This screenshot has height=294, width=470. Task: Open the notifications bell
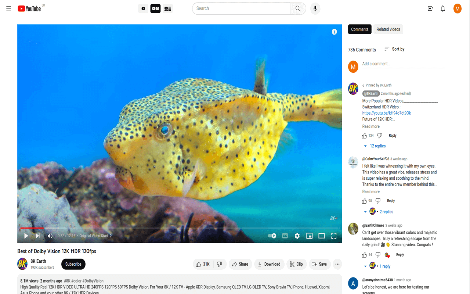(x=442, y=8)
